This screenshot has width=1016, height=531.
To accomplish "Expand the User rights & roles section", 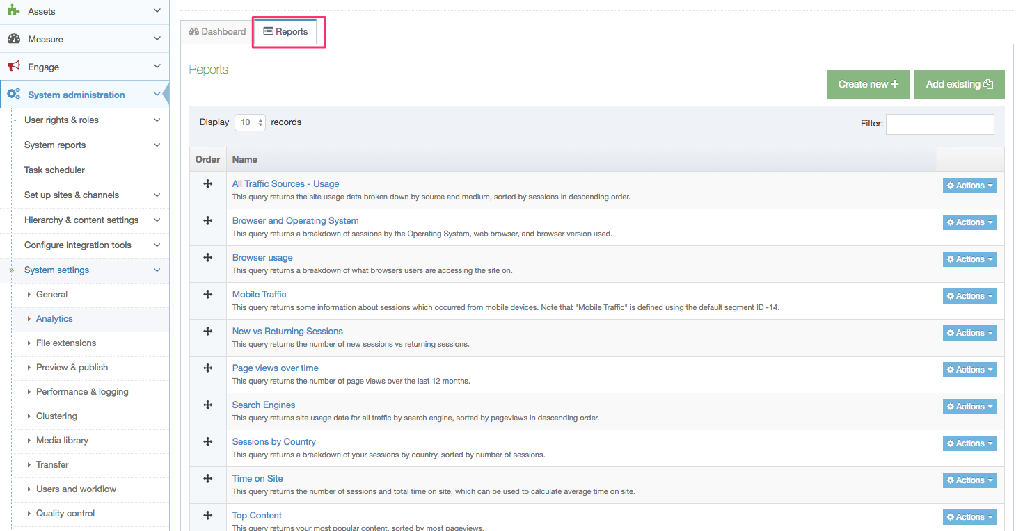I will point(157,120).
